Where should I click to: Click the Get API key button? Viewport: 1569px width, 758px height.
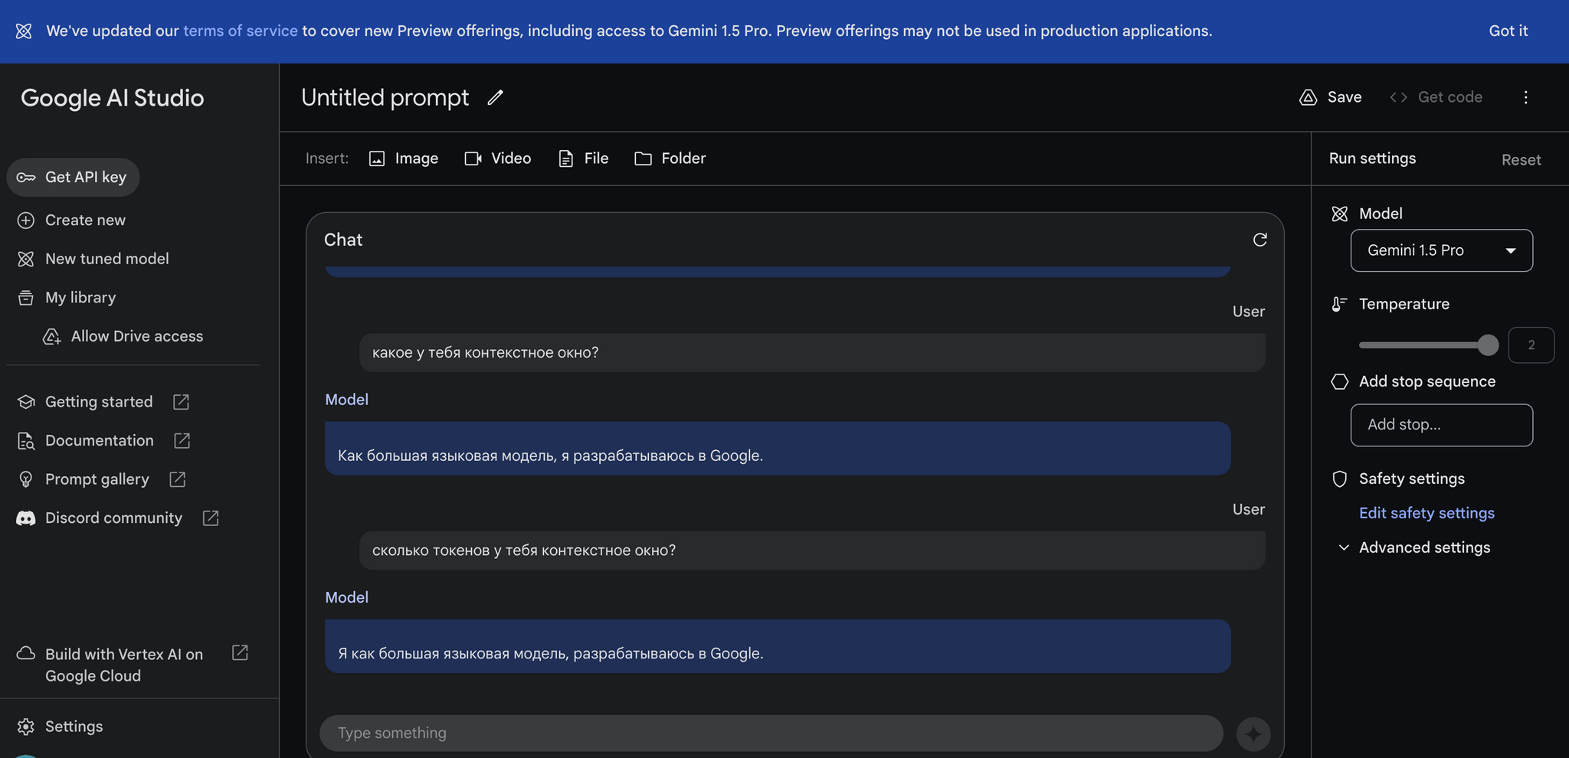click(73, 178)
